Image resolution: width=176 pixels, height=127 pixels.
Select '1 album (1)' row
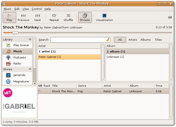(x=137, y=52)
